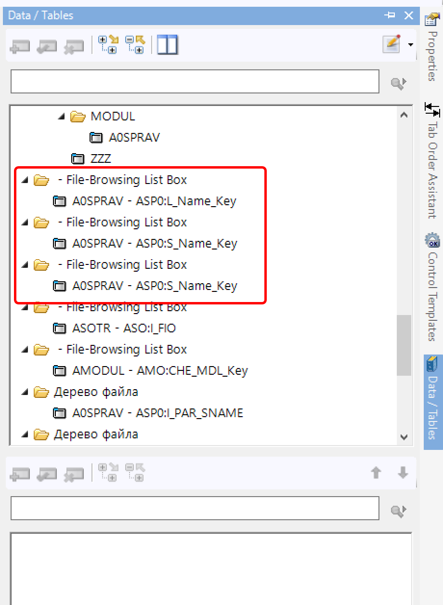Click into the top search input field

(x=195, y=82)
